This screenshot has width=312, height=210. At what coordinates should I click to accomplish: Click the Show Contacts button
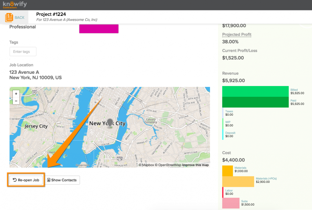[62, 180]
